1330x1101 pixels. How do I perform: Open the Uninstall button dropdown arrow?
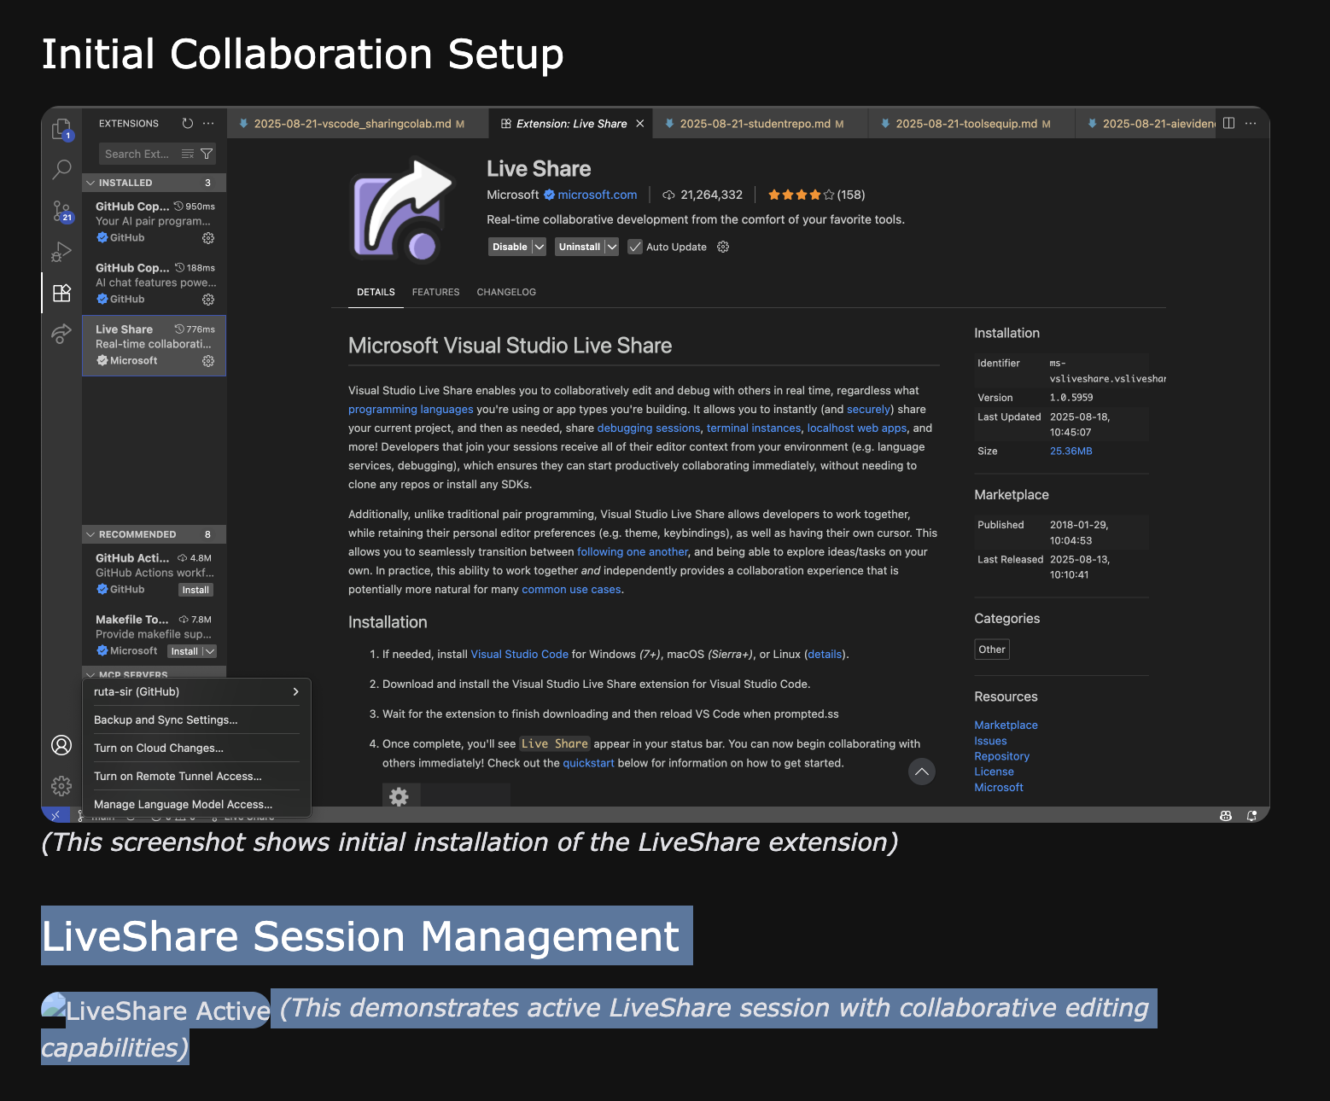tap(611, 247)
